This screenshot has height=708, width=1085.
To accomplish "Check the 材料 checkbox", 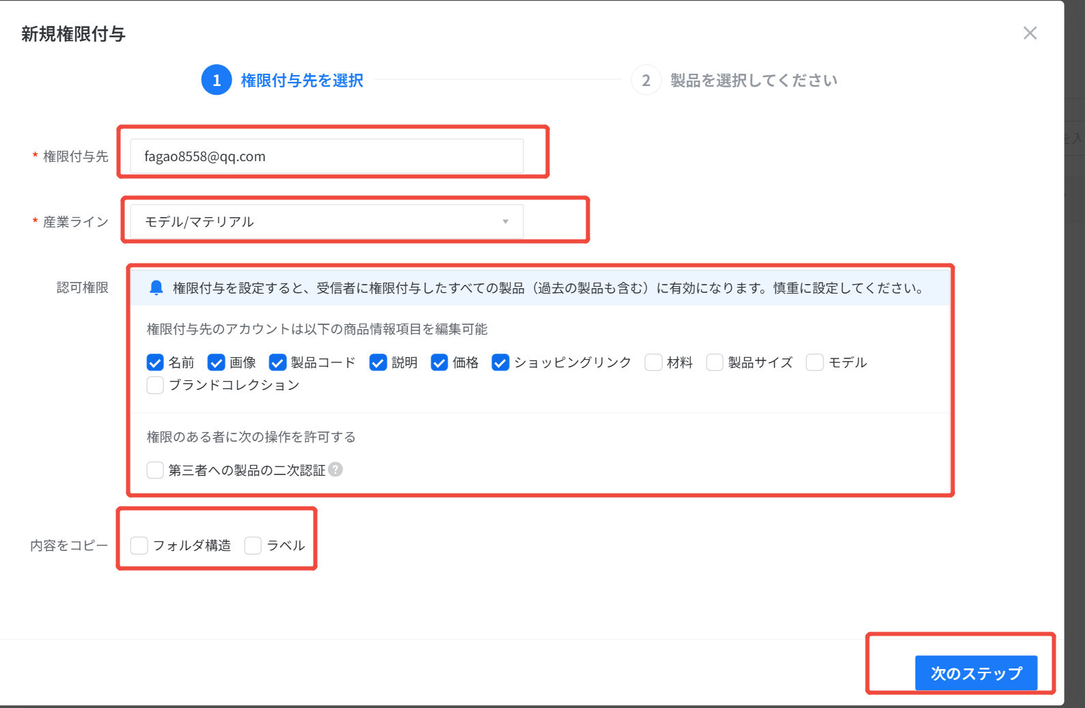I will [x=653, y=362].
